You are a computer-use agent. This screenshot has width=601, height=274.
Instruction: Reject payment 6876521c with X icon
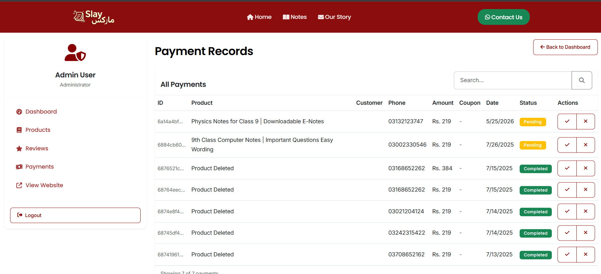[586, 168]
